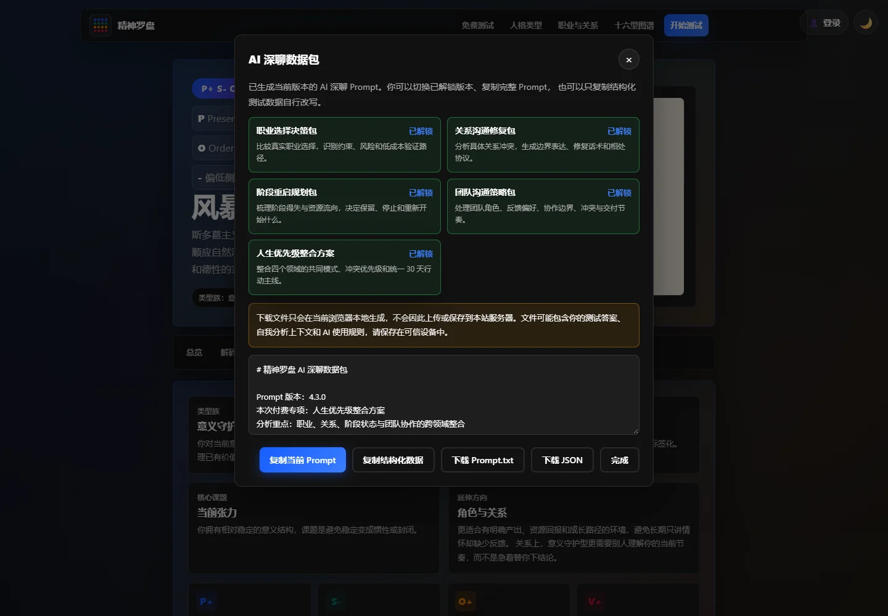This screenshot has width=888, height=616.
Task: Click the 精神罗盘 grid logo icon
Action: (x=100, y=25)
